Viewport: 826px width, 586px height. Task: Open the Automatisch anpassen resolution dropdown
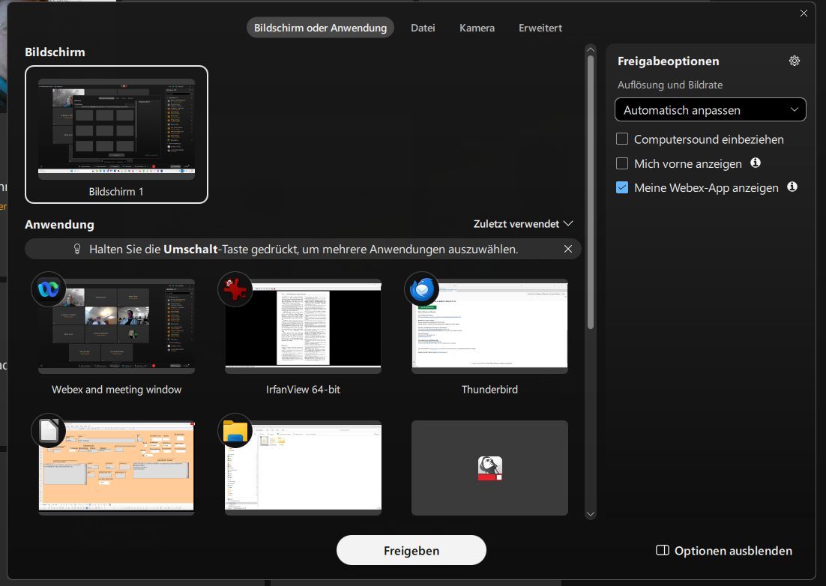point(710,110)
